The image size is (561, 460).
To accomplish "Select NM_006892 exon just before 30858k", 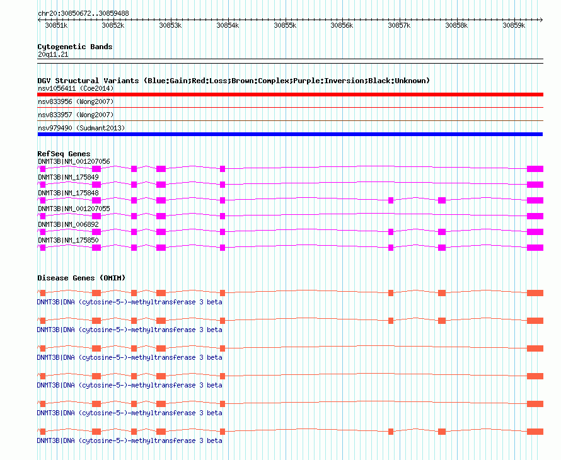I will 442,232.
